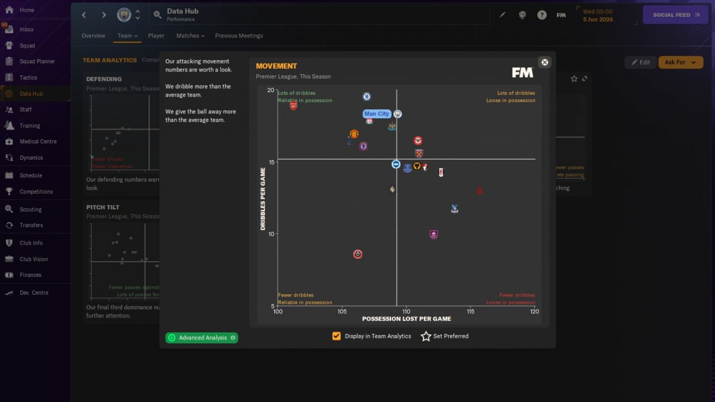Click the Newcastle badge on the chart

392,127
